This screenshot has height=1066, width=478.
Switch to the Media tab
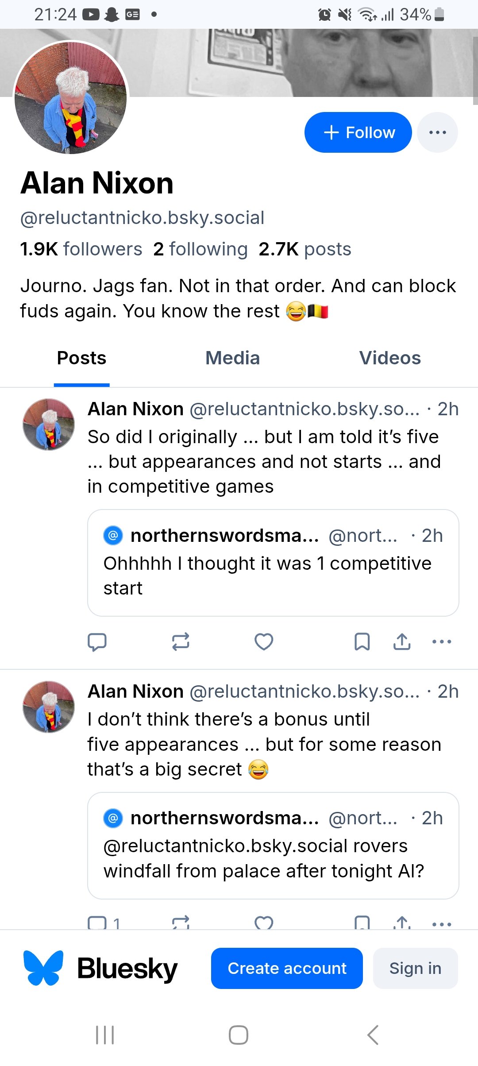tap(232, 358)
